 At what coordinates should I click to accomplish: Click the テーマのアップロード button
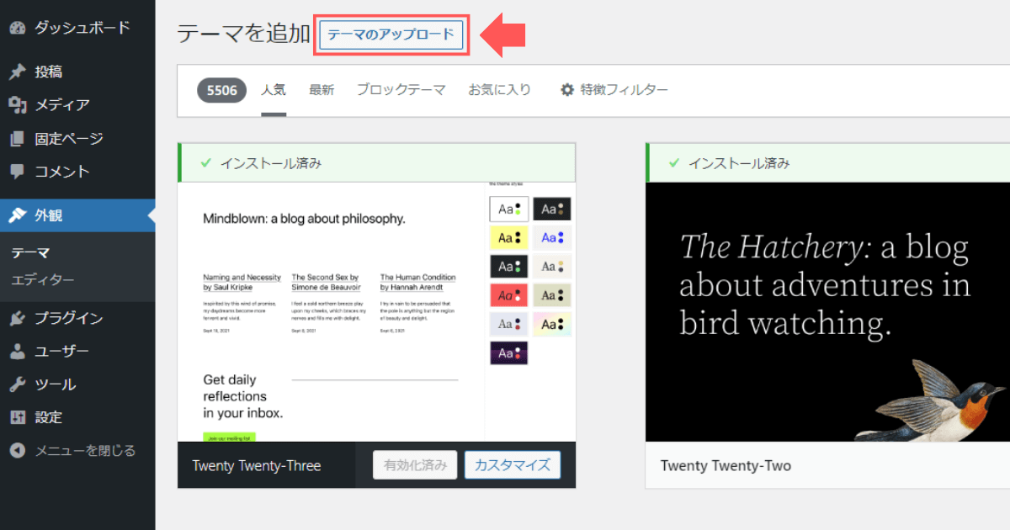(x=391, y=35)
